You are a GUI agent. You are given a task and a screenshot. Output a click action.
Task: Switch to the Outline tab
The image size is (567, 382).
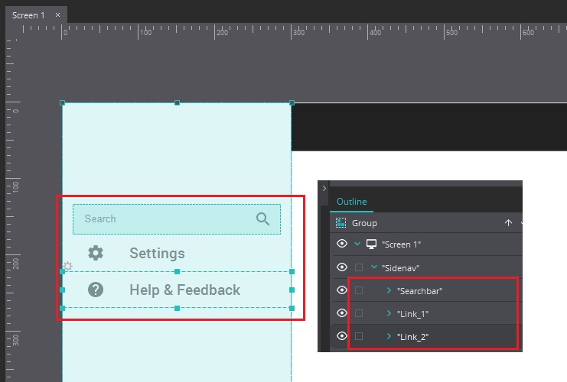pyautogui.click(x=352, y=202)
